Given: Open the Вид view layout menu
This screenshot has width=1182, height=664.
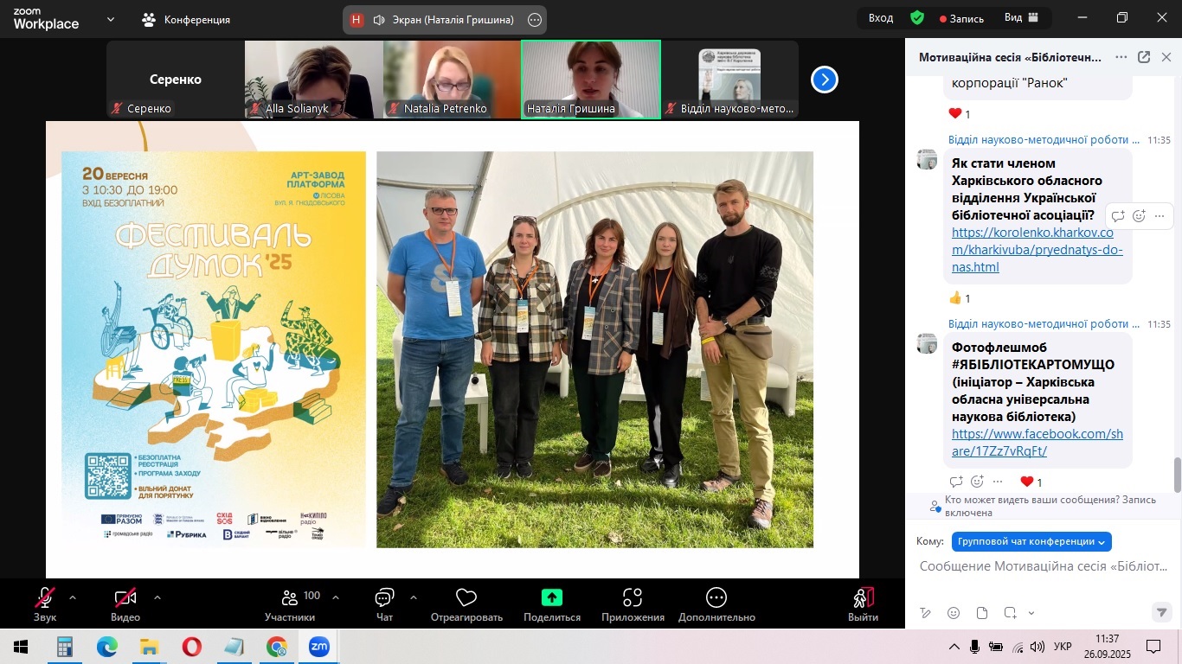Looking at the screenshot, I should click(x=1022, y=18).
